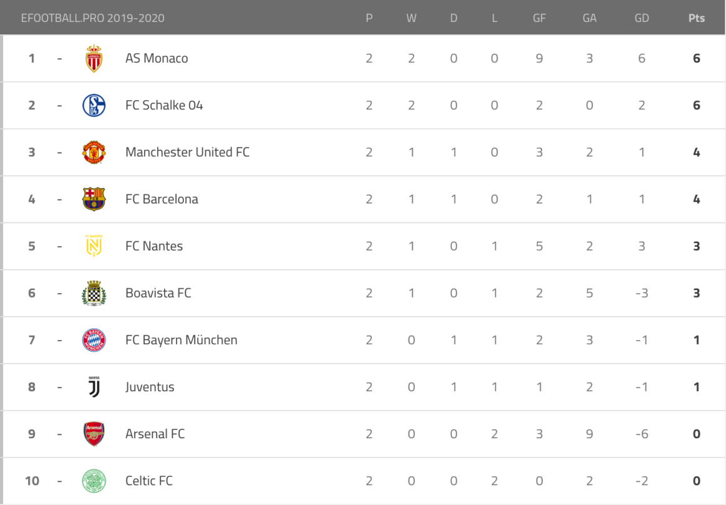Click the Boavista FC checkered crest
This screenshot has height=505, width=726.
pos(94,293)
